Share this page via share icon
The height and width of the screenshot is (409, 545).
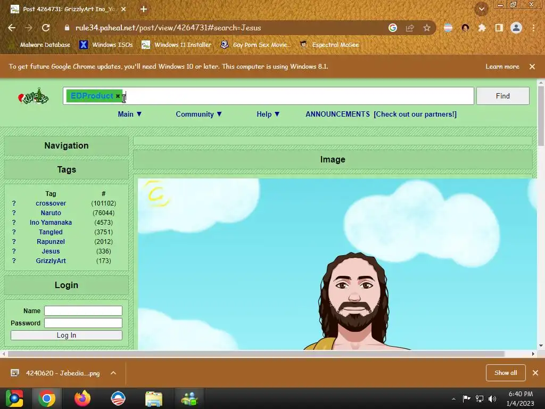tap(410, 28)
